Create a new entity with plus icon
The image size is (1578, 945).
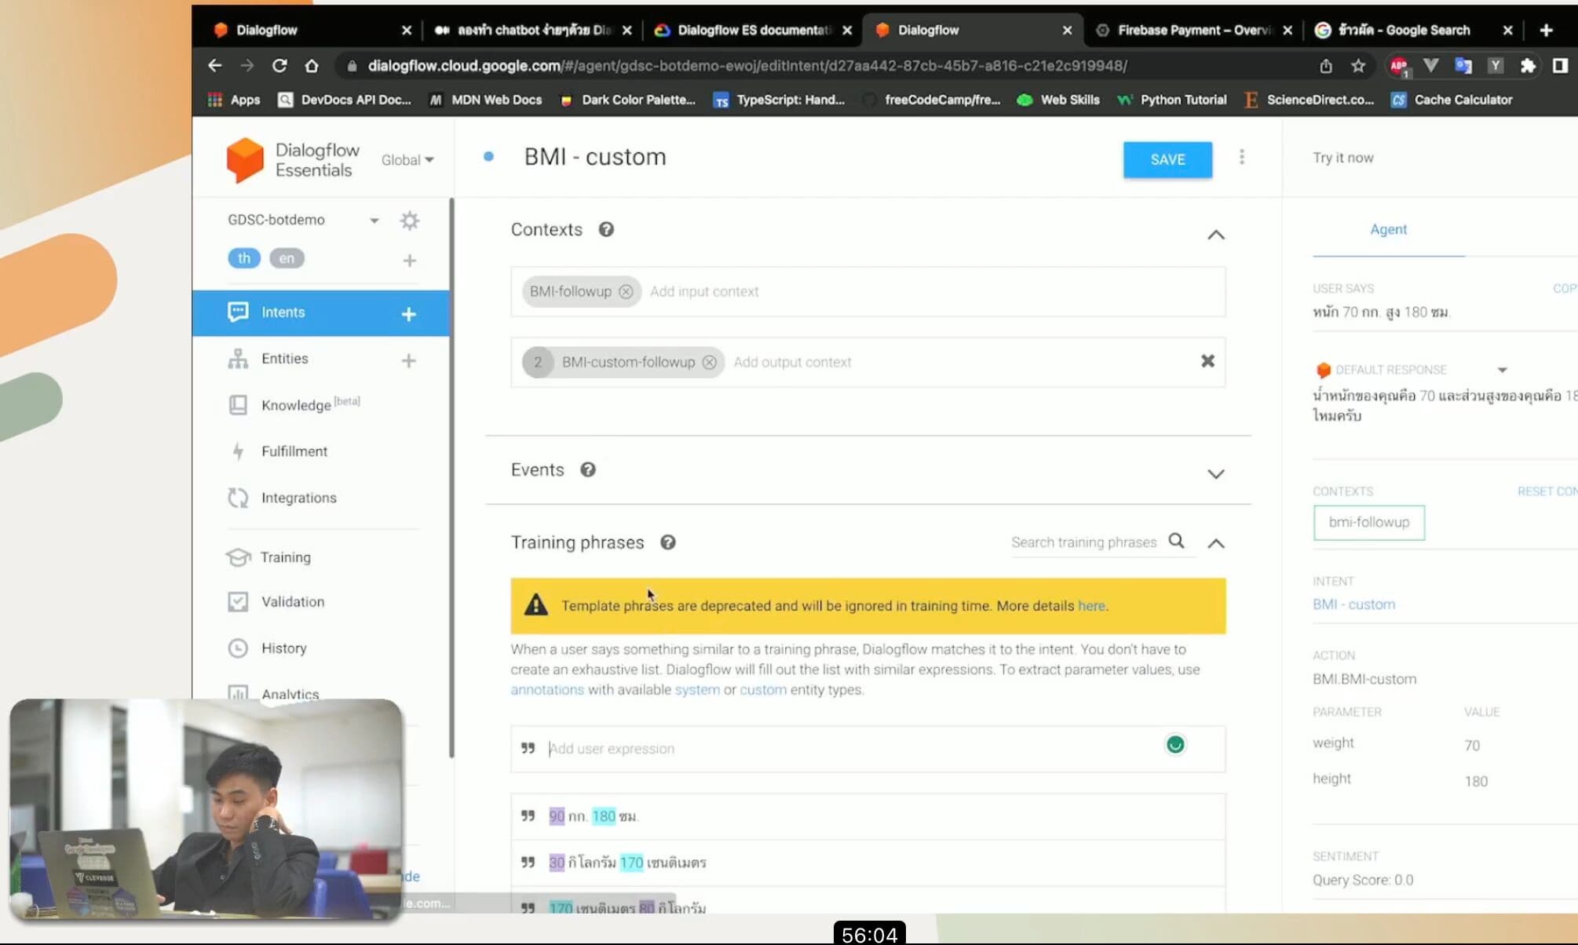408,360
